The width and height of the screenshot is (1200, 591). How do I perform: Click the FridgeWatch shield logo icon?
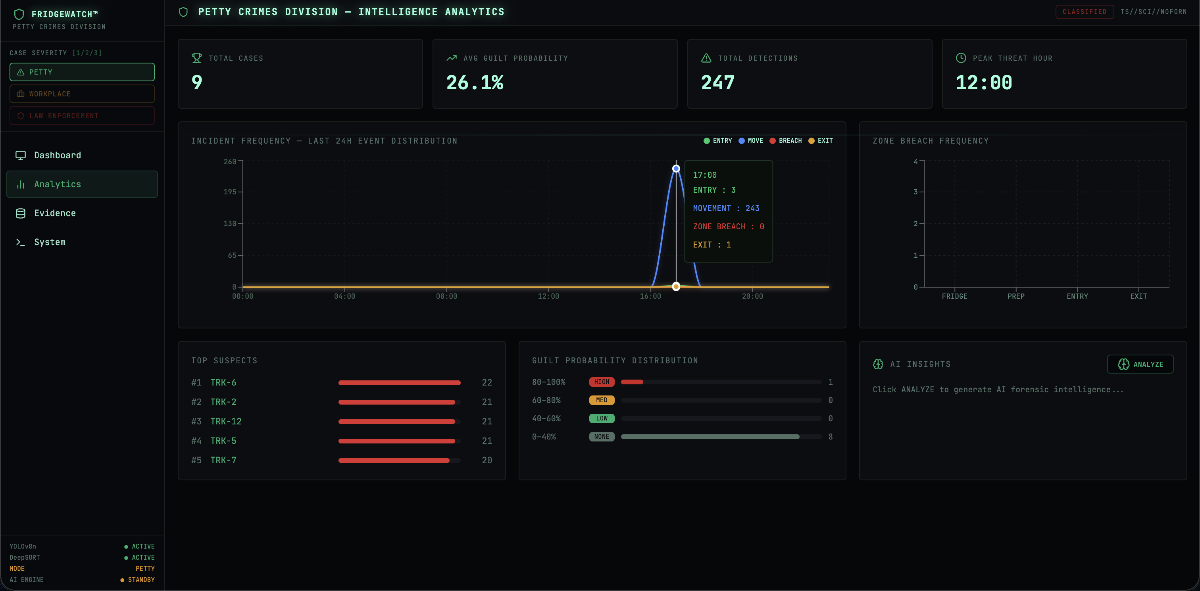coord(19,14)
